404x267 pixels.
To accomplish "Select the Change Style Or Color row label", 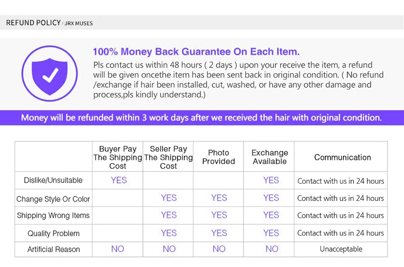I will (53, 199).
